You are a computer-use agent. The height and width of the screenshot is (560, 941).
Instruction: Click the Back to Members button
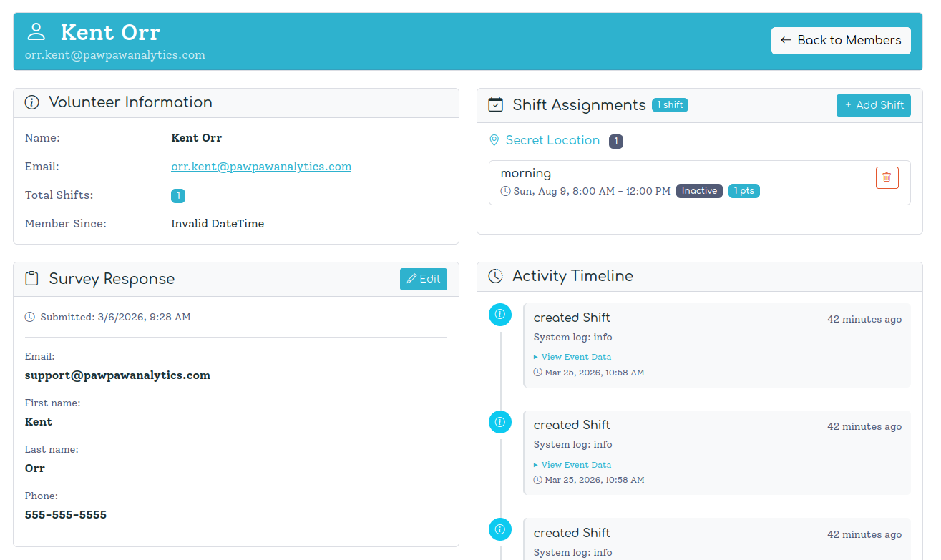841,41
